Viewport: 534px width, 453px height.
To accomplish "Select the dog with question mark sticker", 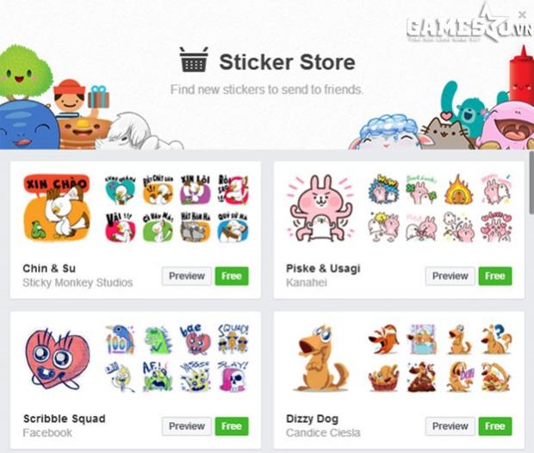I will pyautogui.click(x=495, y=339).
